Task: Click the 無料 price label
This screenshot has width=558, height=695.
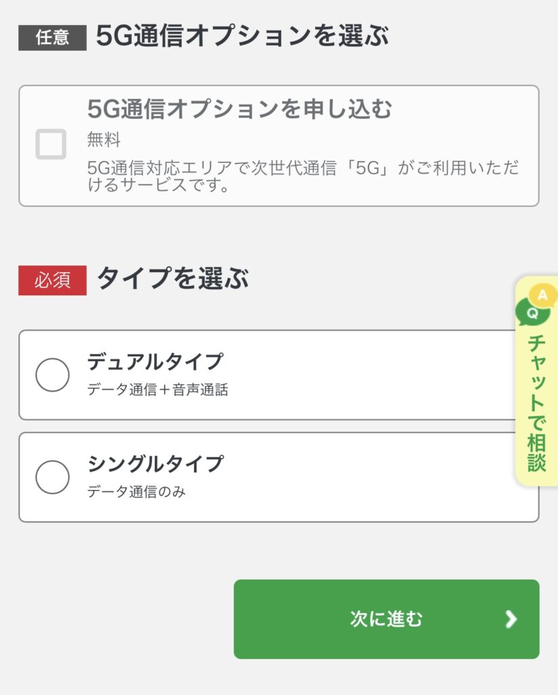Action: 104,140
